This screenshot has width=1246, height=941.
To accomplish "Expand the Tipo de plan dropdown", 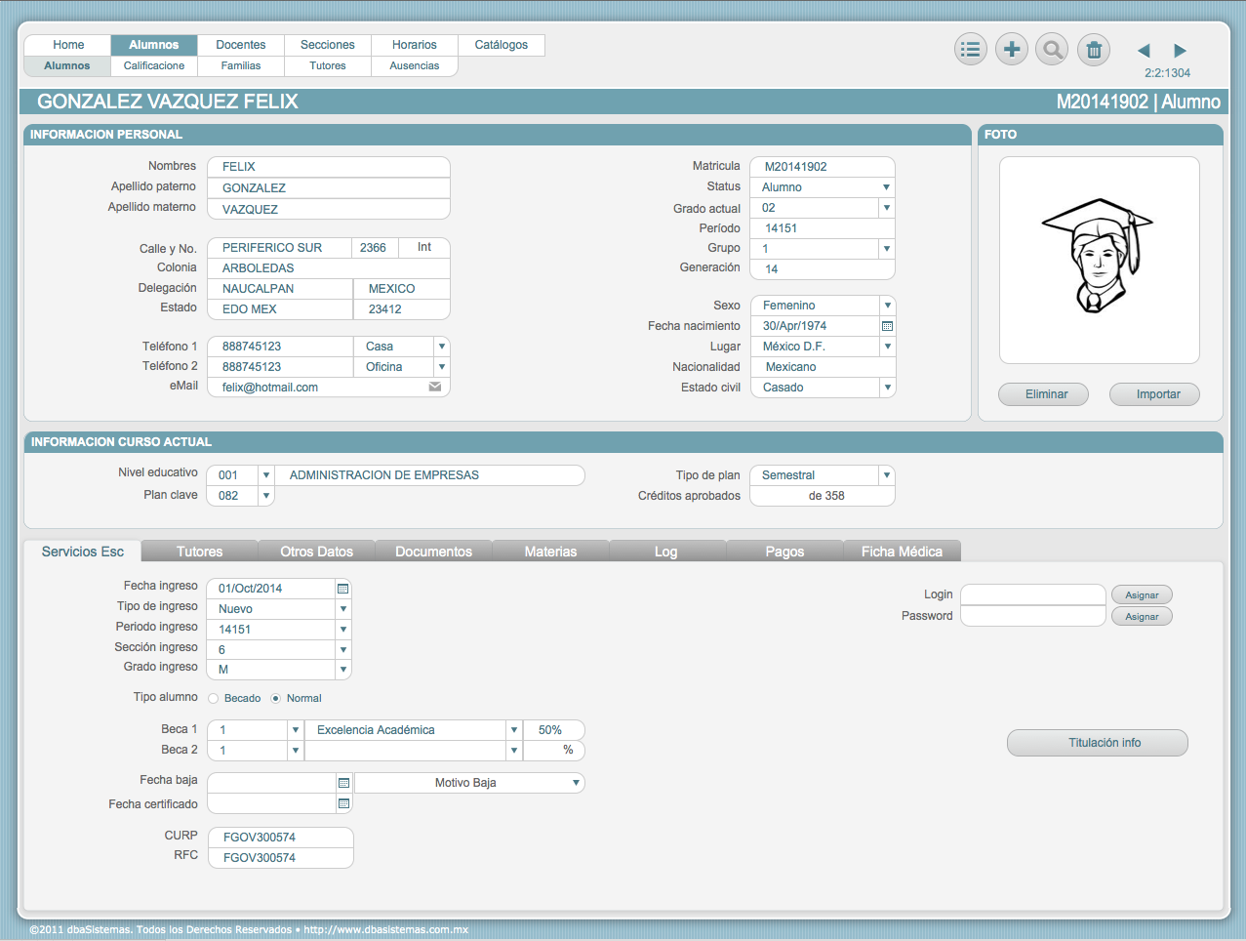I will [x=886, y=475].
